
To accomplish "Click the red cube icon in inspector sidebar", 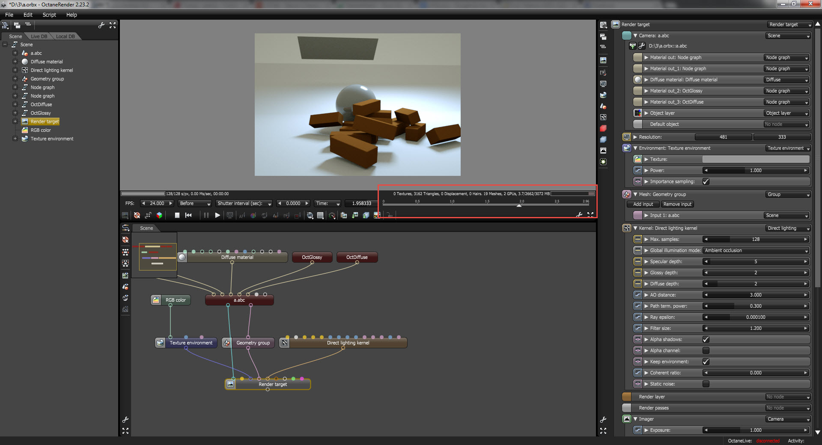I will (603, 128).
